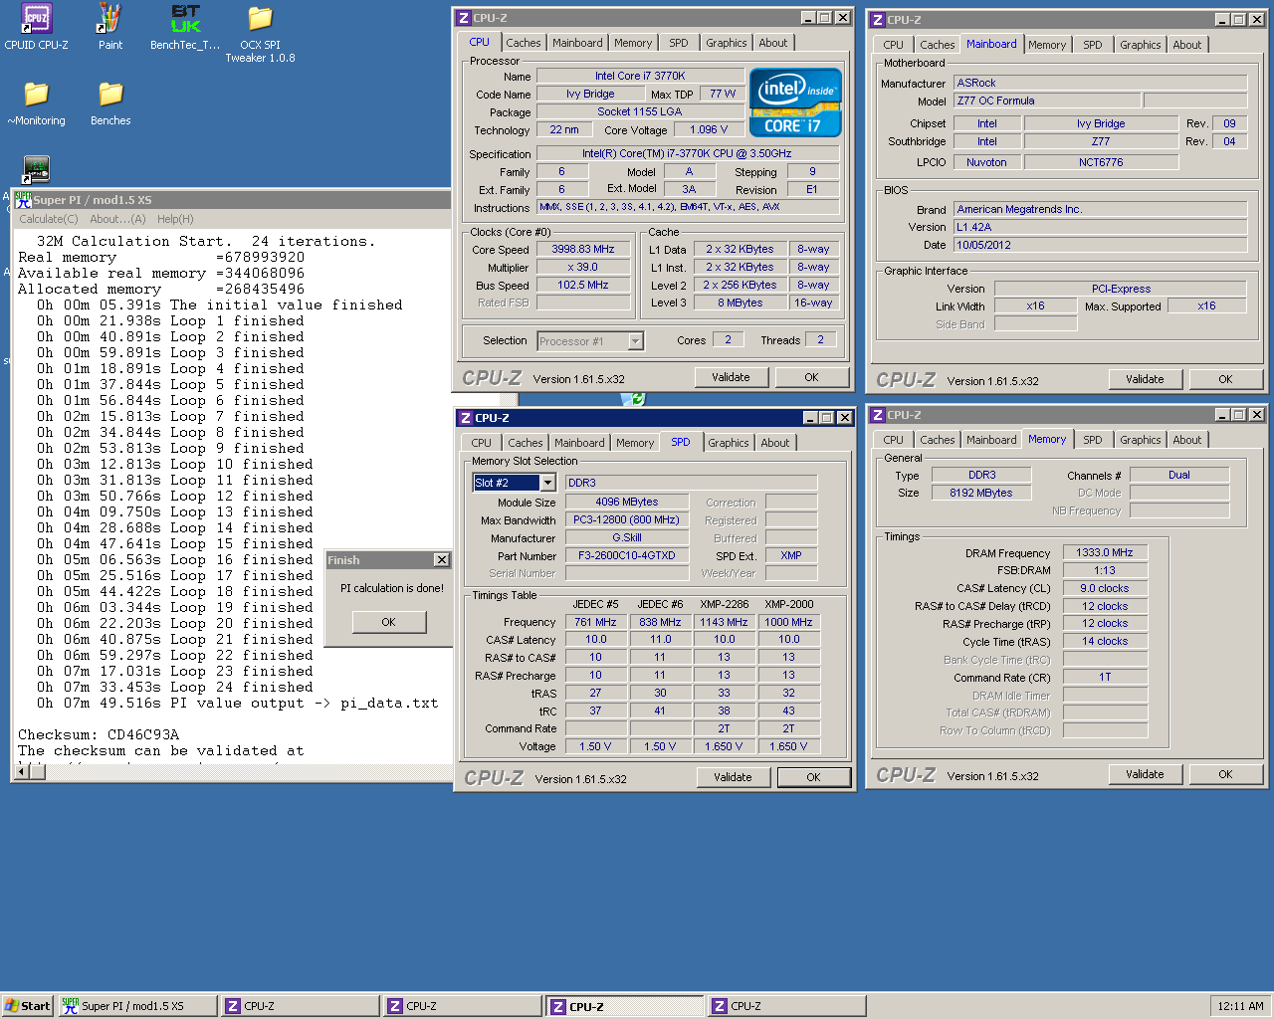
Task: Select Mainboard tab in the SPD window
Action: 579,443
